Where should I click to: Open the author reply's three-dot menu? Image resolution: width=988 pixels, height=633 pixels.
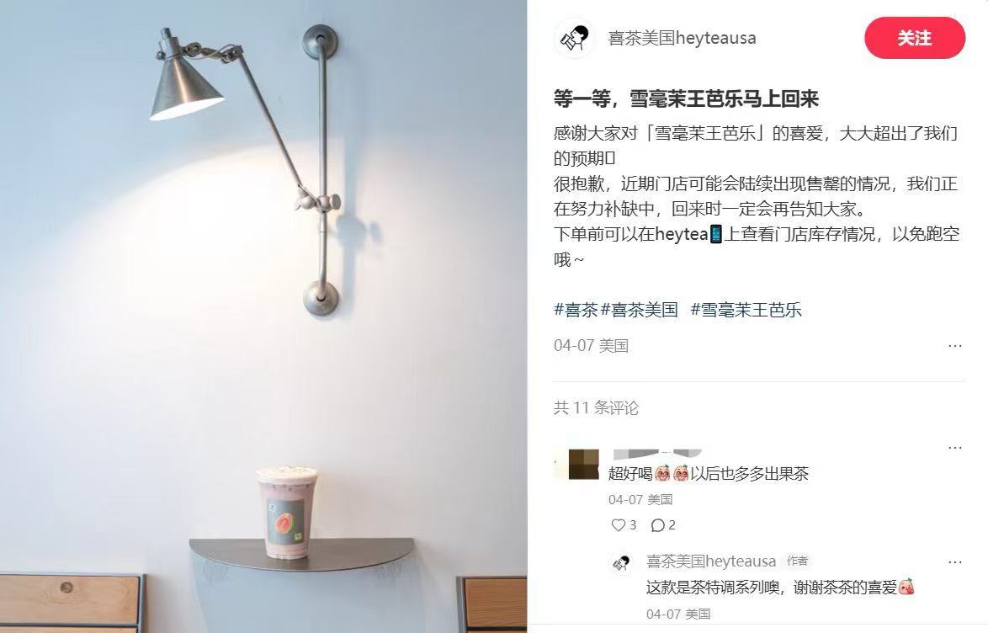pos(954,561)
